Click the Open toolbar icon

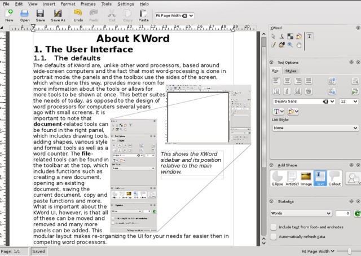click(24, 15)
